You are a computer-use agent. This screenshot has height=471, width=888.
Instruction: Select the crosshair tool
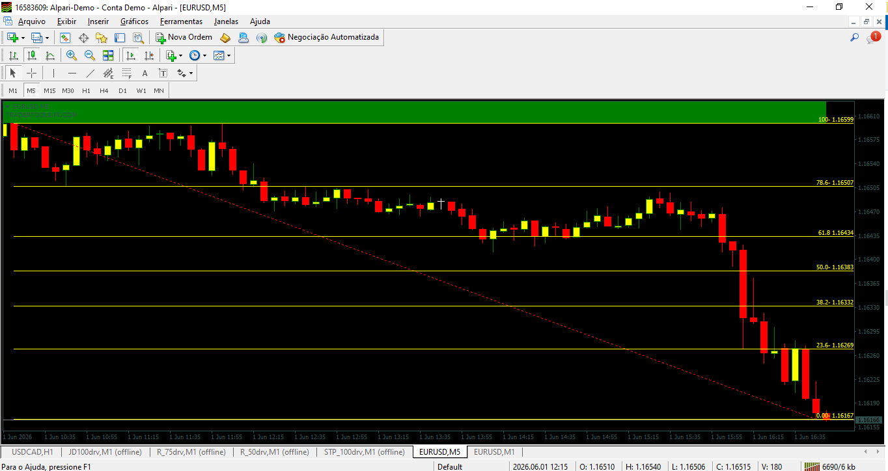[x=31, y=73]
